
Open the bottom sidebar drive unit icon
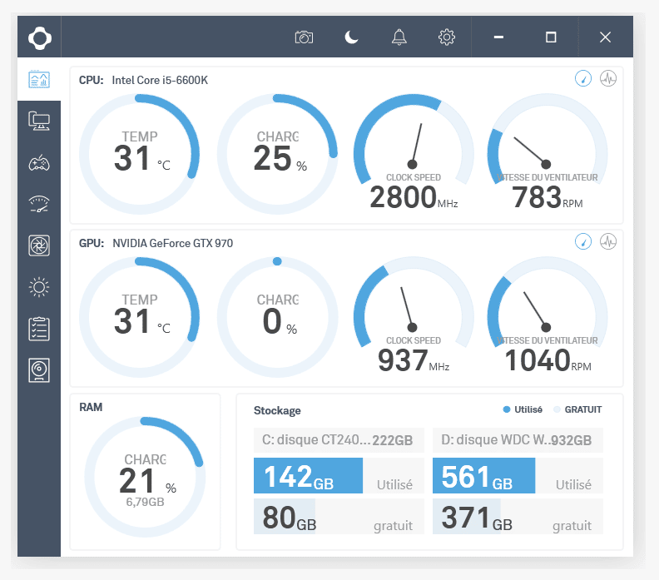[39, 369]
